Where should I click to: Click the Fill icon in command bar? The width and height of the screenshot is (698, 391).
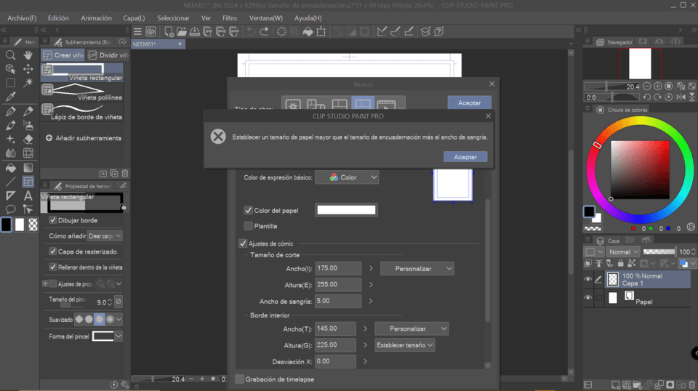click(308, 31)
